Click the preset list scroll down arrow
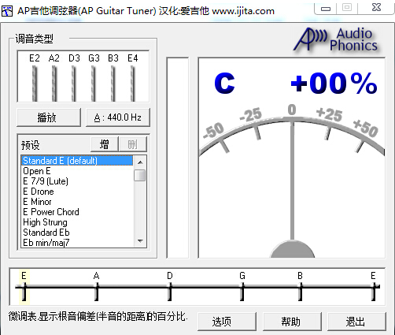 (x=140, y=241)
